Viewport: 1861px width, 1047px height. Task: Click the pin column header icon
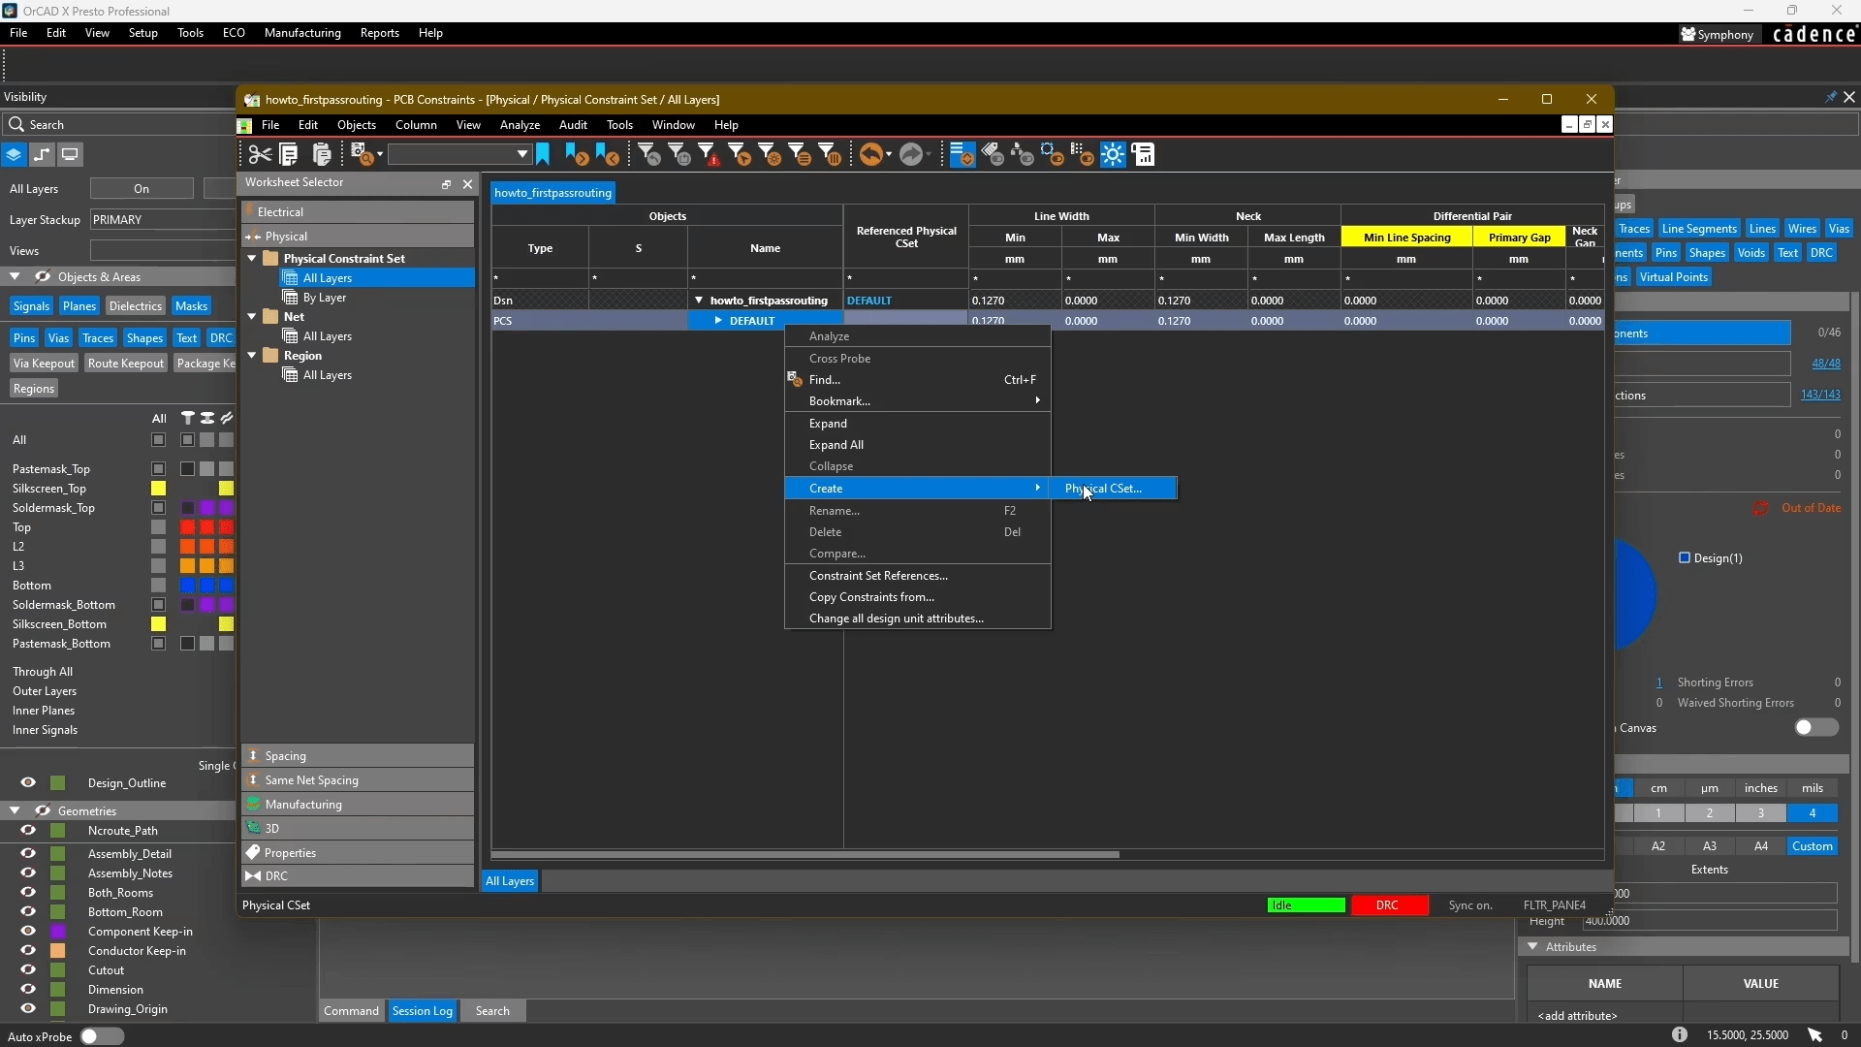point(188,418)
